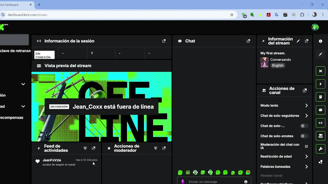
Task: Pop out the Acciones de canal panel
Action: [305, 90]
